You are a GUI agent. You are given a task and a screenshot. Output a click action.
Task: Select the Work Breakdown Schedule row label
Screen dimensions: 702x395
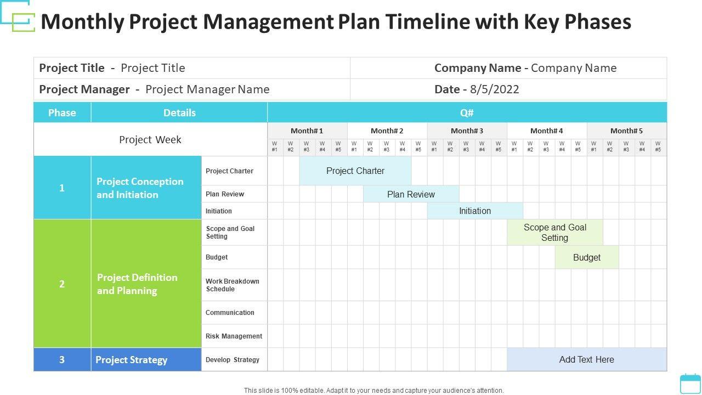(x=233, y=285)
